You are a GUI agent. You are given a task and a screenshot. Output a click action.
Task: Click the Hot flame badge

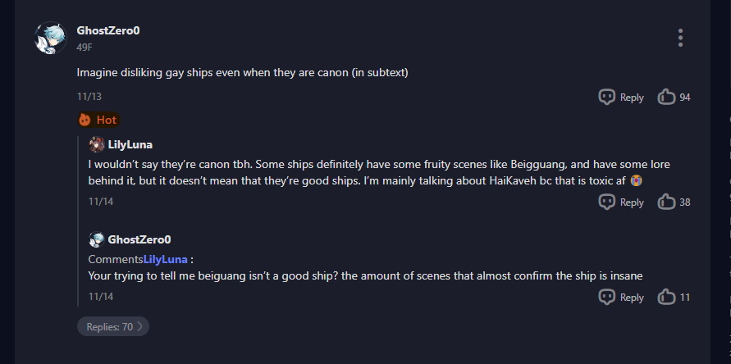98,120
